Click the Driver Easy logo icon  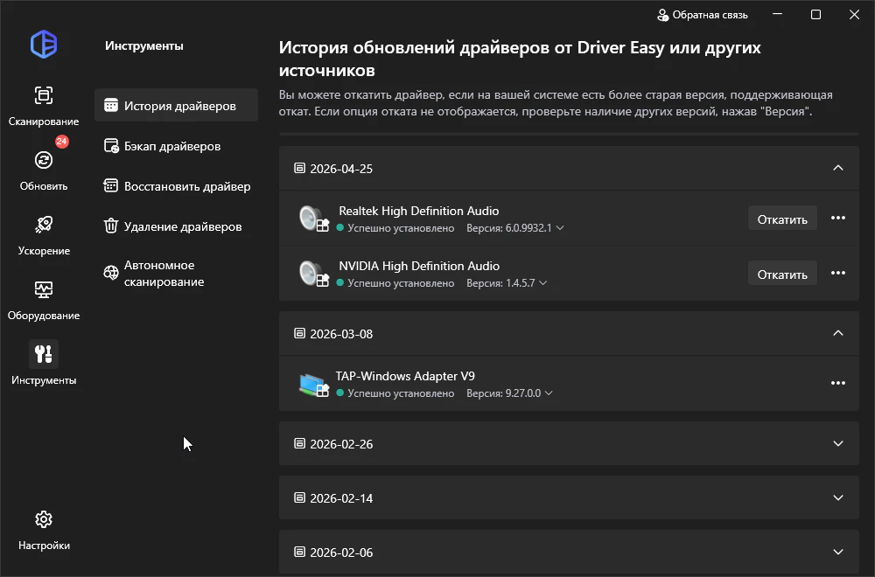click(x=44, y=45)
